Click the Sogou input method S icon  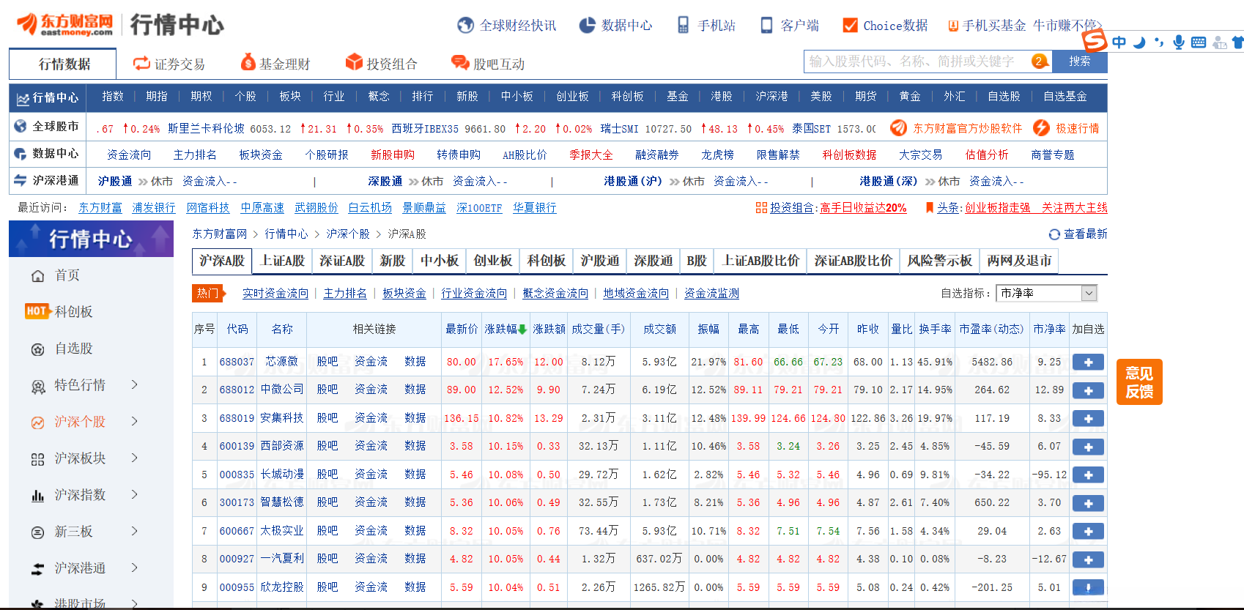[1095, 40]
